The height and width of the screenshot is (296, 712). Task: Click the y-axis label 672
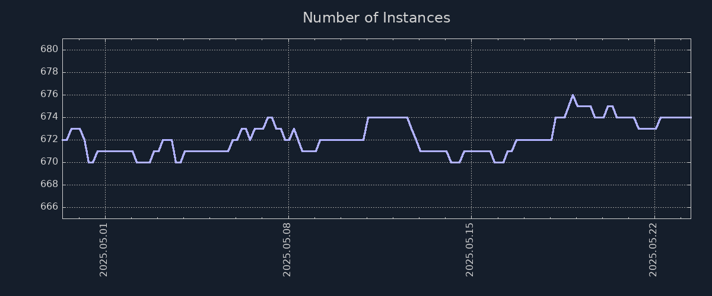(49, 140)
